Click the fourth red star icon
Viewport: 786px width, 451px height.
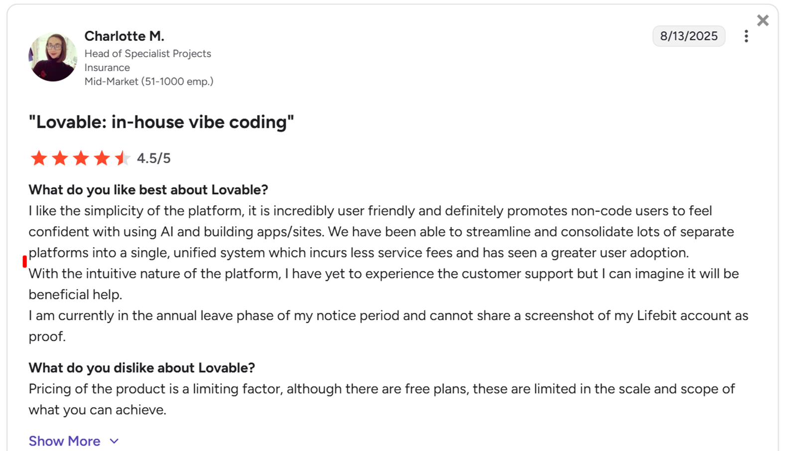(x=102, y=158)
